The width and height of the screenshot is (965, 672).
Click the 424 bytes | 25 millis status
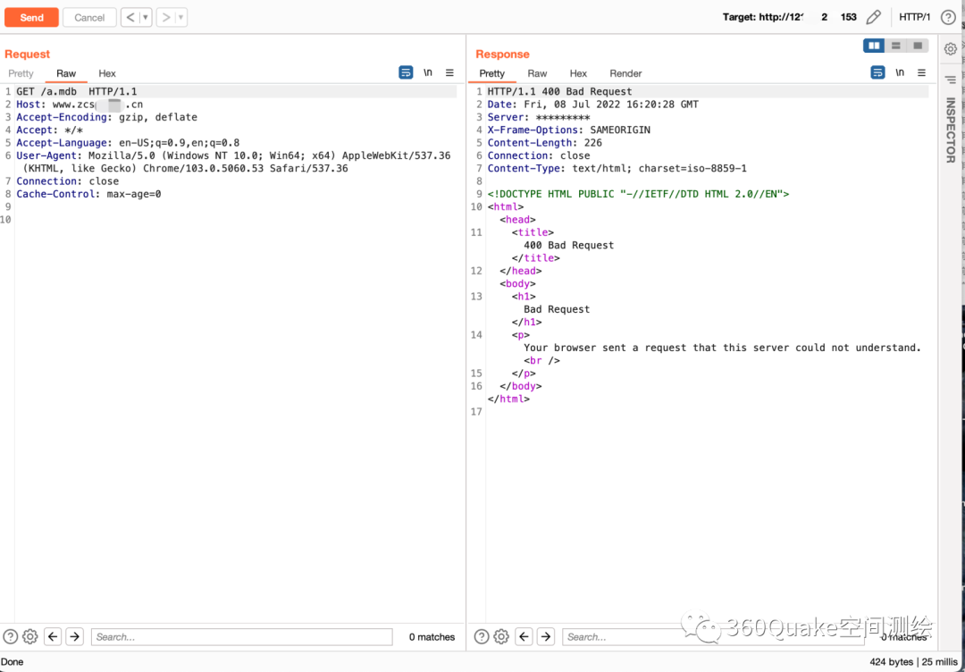[916, 661]
